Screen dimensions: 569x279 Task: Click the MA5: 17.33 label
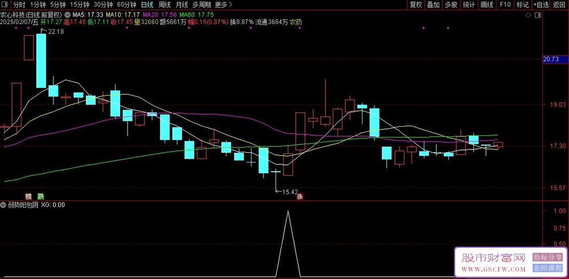[x=88, y=15]
